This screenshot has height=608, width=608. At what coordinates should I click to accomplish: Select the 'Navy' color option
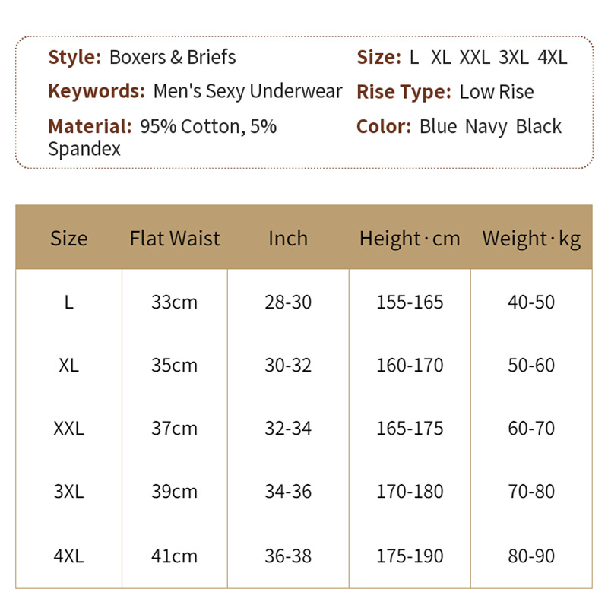tap(486, 126)
